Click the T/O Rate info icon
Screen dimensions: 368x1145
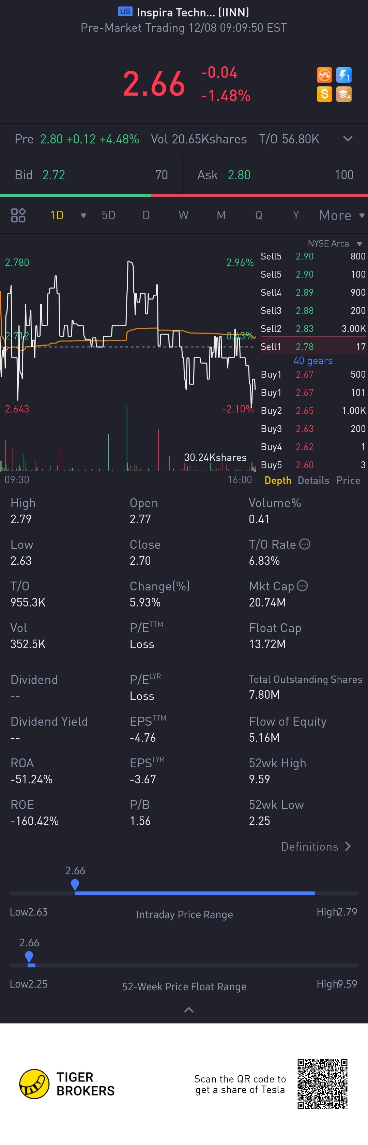coord(305,544)
